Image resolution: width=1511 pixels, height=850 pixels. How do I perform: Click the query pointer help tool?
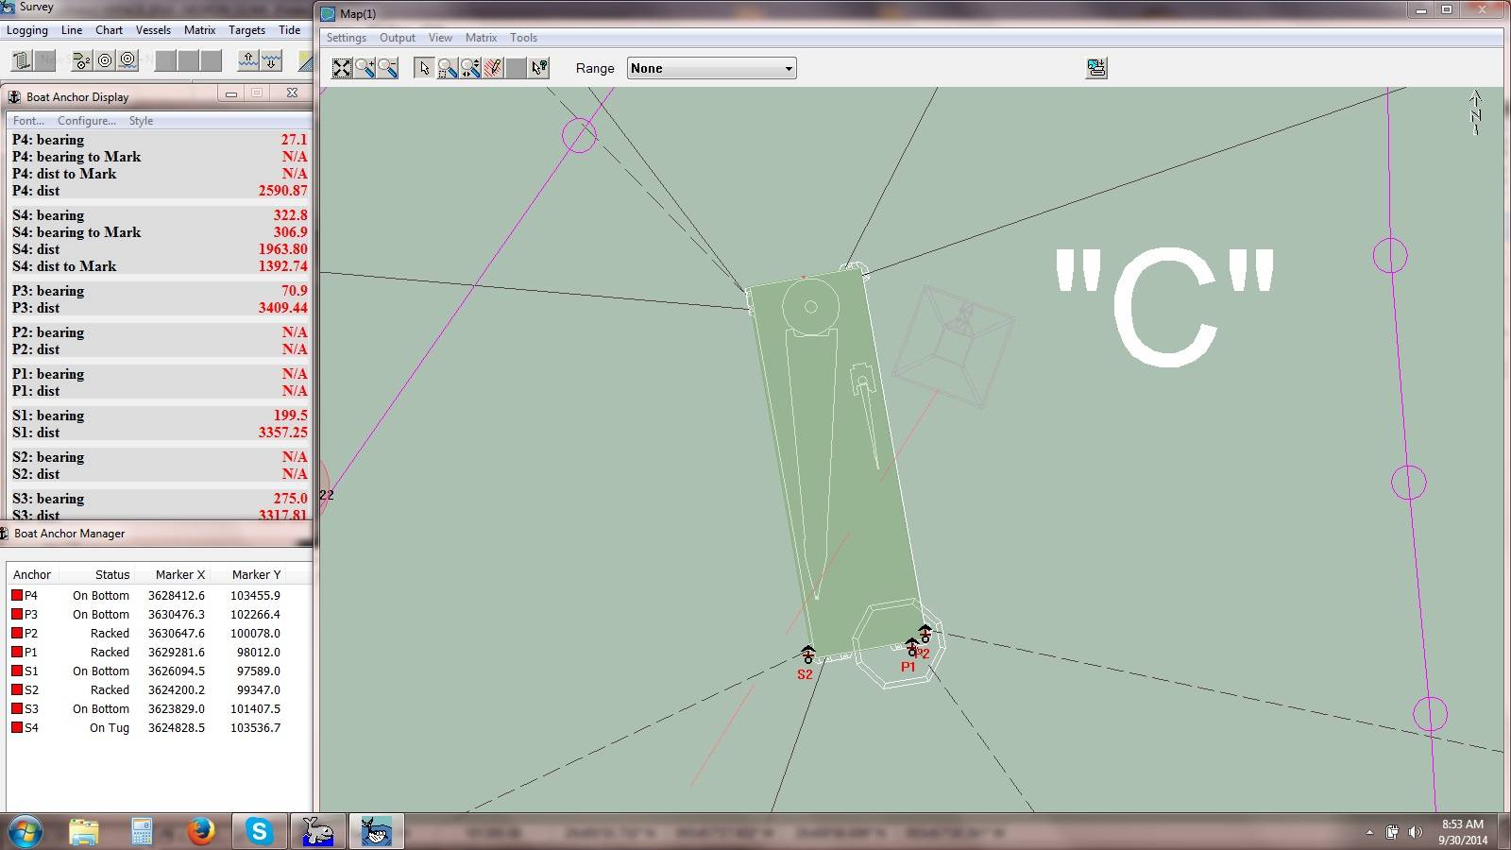tap(538, 68)
